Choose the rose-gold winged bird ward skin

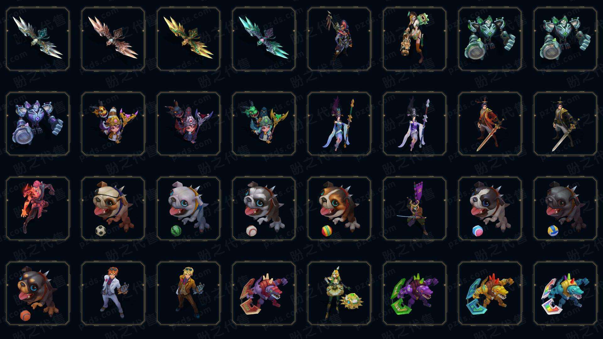113,39
